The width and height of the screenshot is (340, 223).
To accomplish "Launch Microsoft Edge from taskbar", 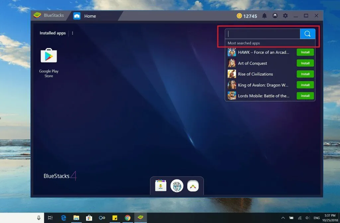I will tap(63, 218).
